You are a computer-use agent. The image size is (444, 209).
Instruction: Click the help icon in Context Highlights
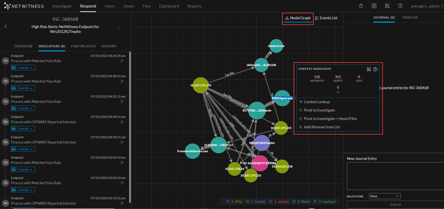pyautogui.click(x=375, y=69)
